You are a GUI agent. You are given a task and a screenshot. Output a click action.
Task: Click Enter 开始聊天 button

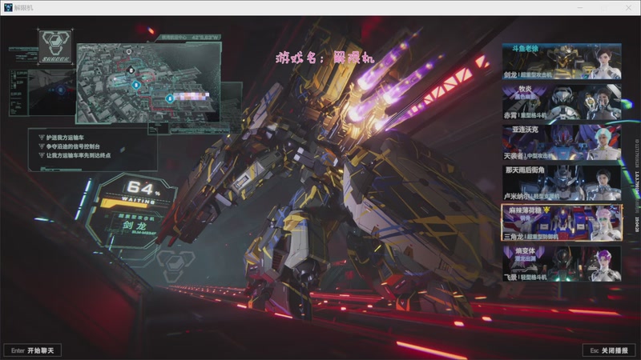click(33, 350)
